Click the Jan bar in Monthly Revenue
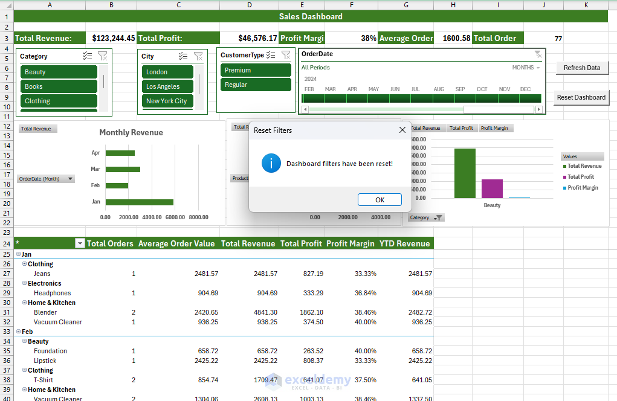 [x=140, y=202]
